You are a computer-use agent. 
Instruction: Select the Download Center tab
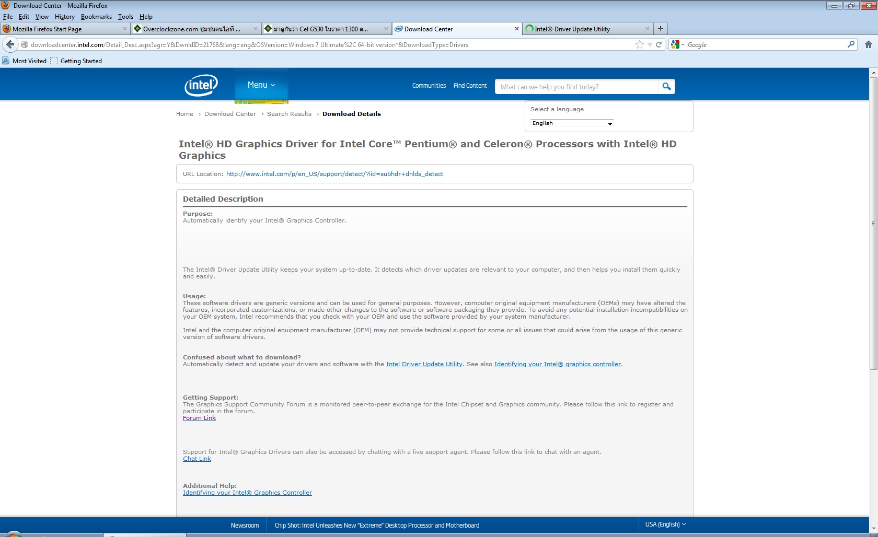[x=457, y=29]
